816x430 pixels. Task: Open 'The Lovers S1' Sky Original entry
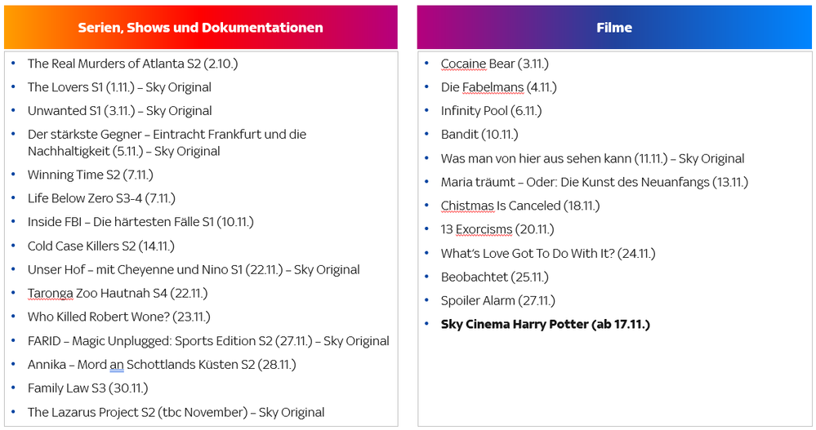coord(119,87)
